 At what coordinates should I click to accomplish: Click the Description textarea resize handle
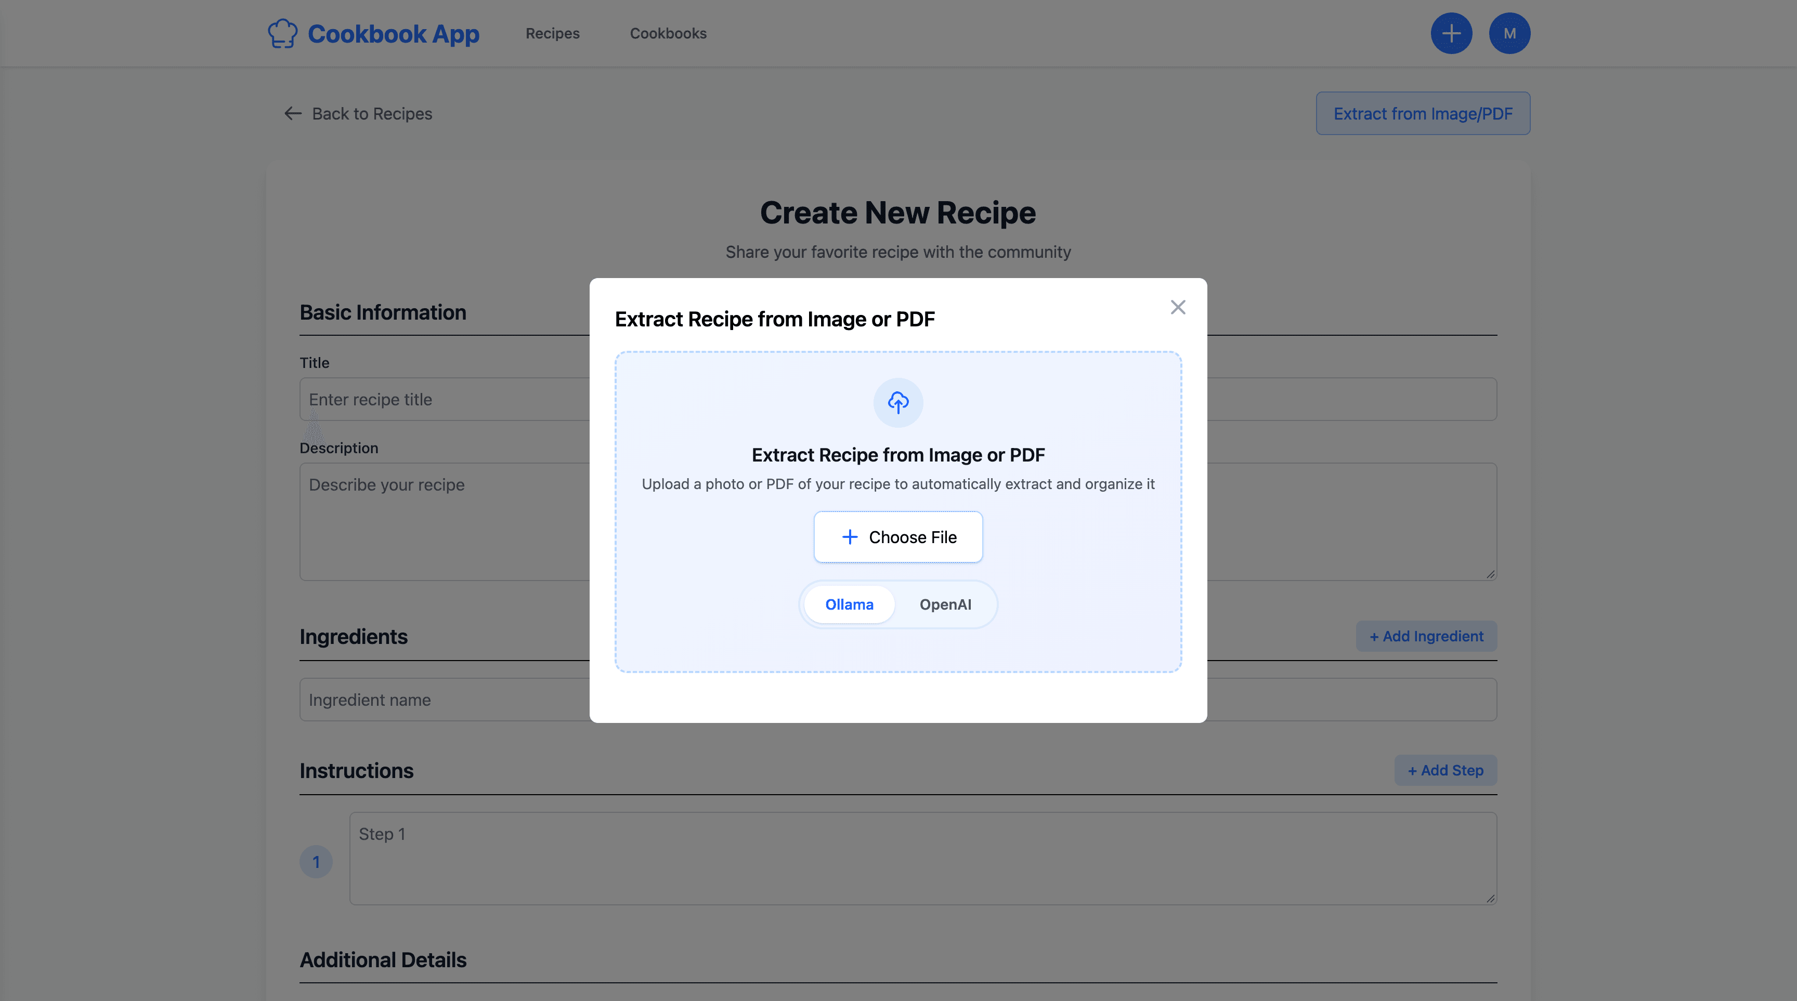(x=1490, y=574)
